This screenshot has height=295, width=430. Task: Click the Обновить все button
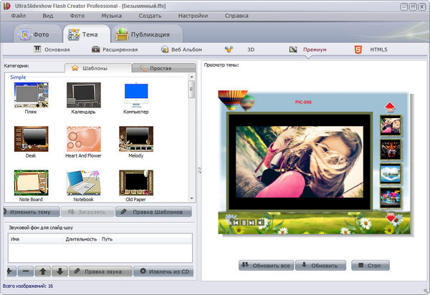point(266,265)
